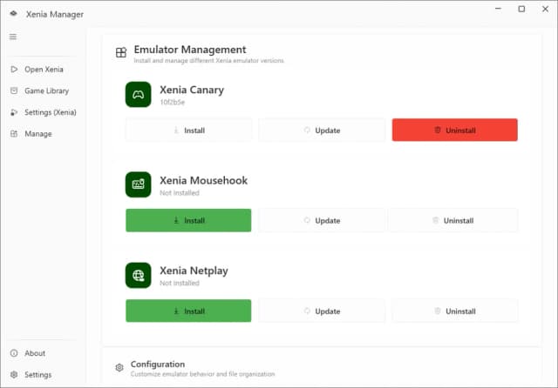Image resolution: width=558 pixels, height=388 pixels.
Task: Click the Settings gear icon in sidebar
Action: [14, 374]
